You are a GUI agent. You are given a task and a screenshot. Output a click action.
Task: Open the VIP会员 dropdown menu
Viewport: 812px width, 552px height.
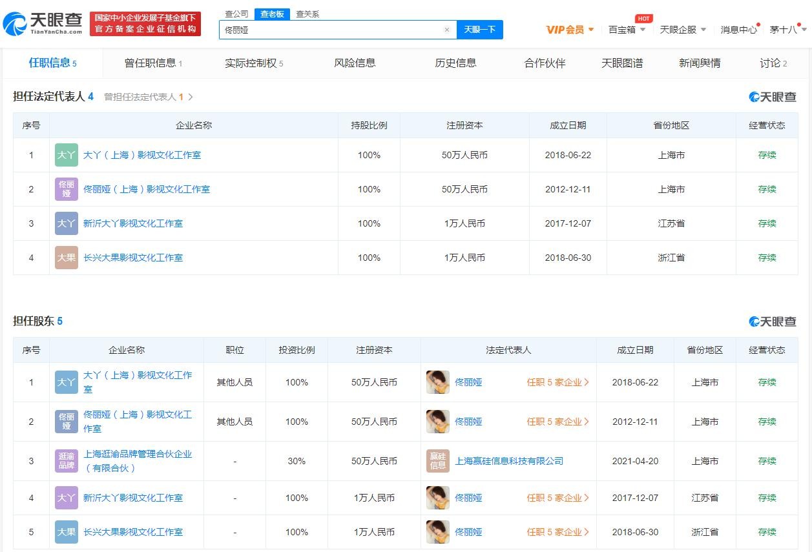pos(570,30)
